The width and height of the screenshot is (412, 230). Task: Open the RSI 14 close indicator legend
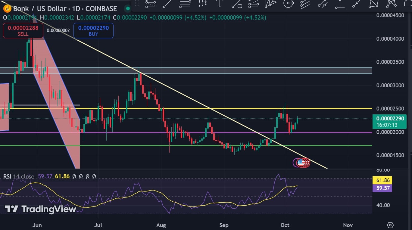coord(19,176)
